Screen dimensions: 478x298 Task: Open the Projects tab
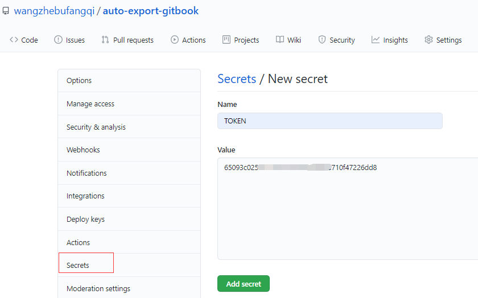(241, 40)
